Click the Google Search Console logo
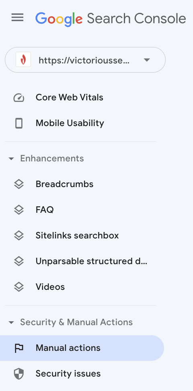Screen dimensions: 193x391 pyautogui.click(x=111, y=19)
